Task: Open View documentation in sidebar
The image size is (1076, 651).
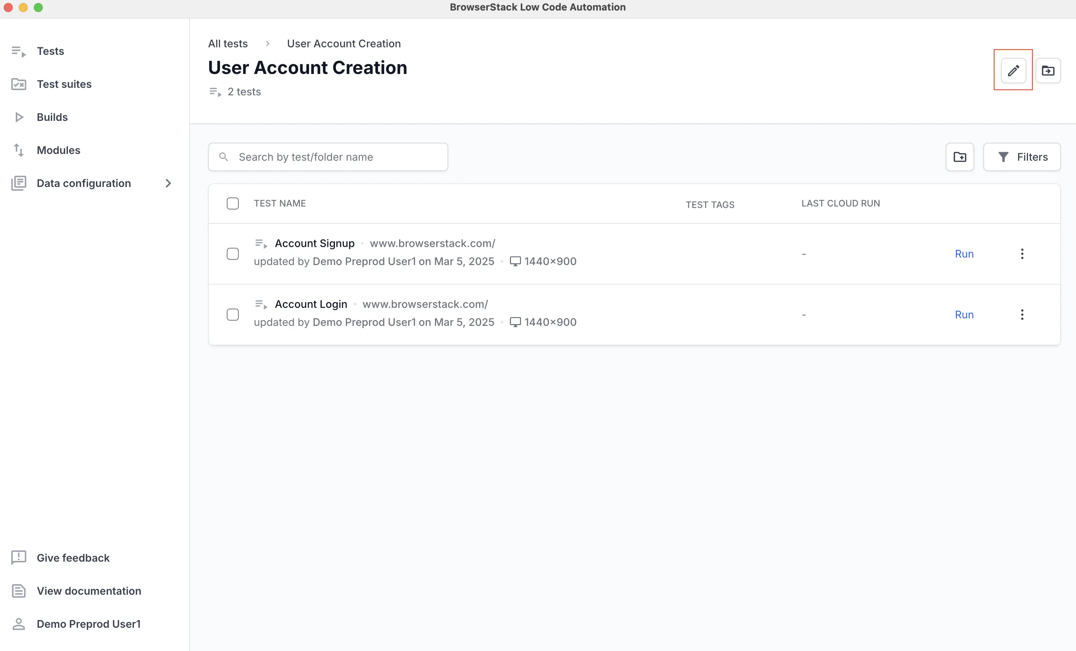Action: (89, 590)
